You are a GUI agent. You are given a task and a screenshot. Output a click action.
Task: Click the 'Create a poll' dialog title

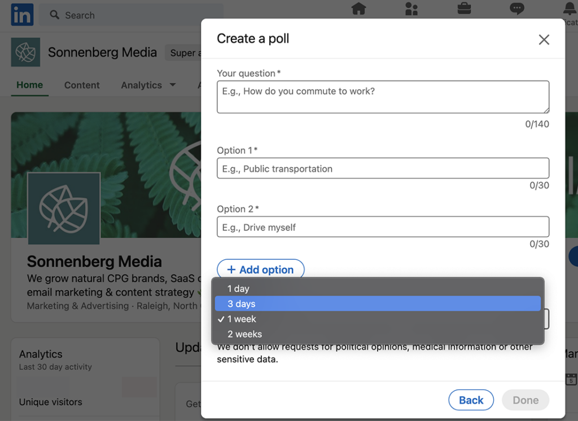[253, 38]
